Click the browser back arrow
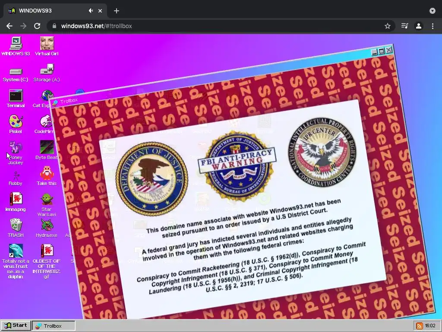This screenshot has width=442, height=332. [x=9, y=26]
